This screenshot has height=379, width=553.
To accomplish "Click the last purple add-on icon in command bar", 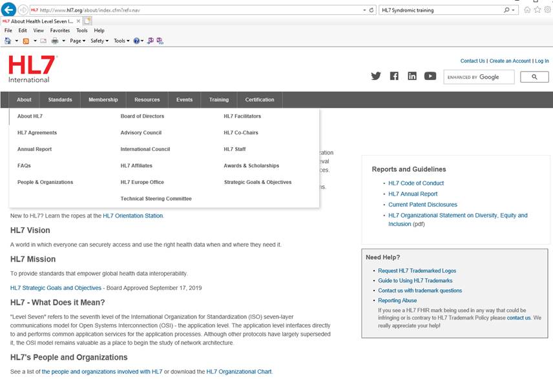I will pos(160,41).
